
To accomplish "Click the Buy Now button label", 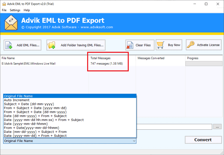I will click(174, 45).
